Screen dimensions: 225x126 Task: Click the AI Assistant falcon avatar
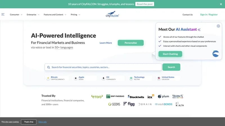[x=216, y=54]
